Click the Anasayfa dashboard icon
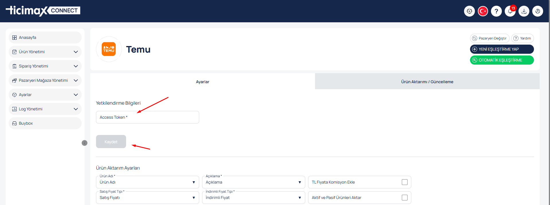The width and height of the screenshot is (550, 205). (x=14, y=37)
